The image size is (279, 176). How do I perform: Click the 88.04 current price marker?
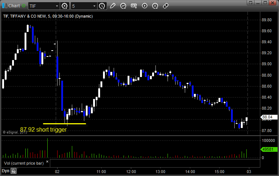click(x=269, y=117)
